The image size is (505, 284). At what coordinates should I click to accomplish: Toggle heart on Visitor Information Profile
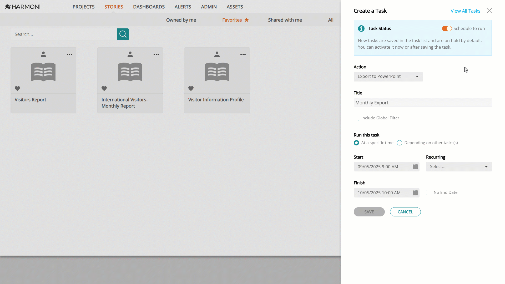pyautogui.click(x=191, y=89)
